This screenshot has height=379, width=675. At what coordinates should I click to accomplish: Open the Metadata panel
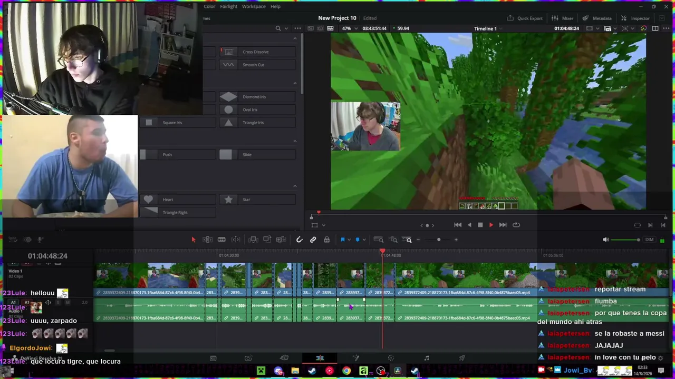tap(597, 18)
